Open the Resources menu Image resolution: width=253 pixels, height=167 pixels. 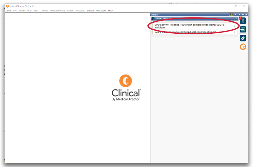tap(80, 11)
